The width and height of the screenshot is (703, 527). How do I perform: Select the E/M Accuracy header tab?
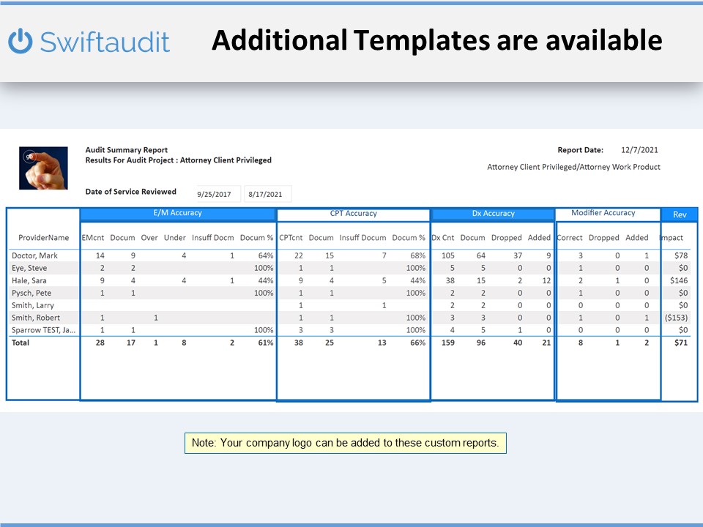(x=178, y=214)
